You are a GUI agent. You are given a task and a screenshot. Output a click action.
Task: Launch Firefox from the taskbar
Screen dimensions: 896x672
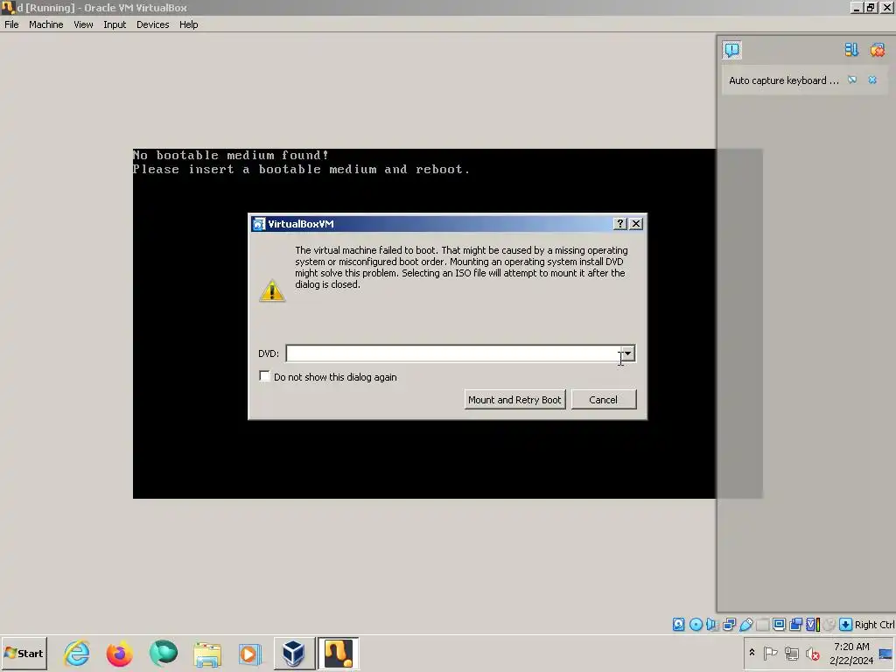coord(119,654)
